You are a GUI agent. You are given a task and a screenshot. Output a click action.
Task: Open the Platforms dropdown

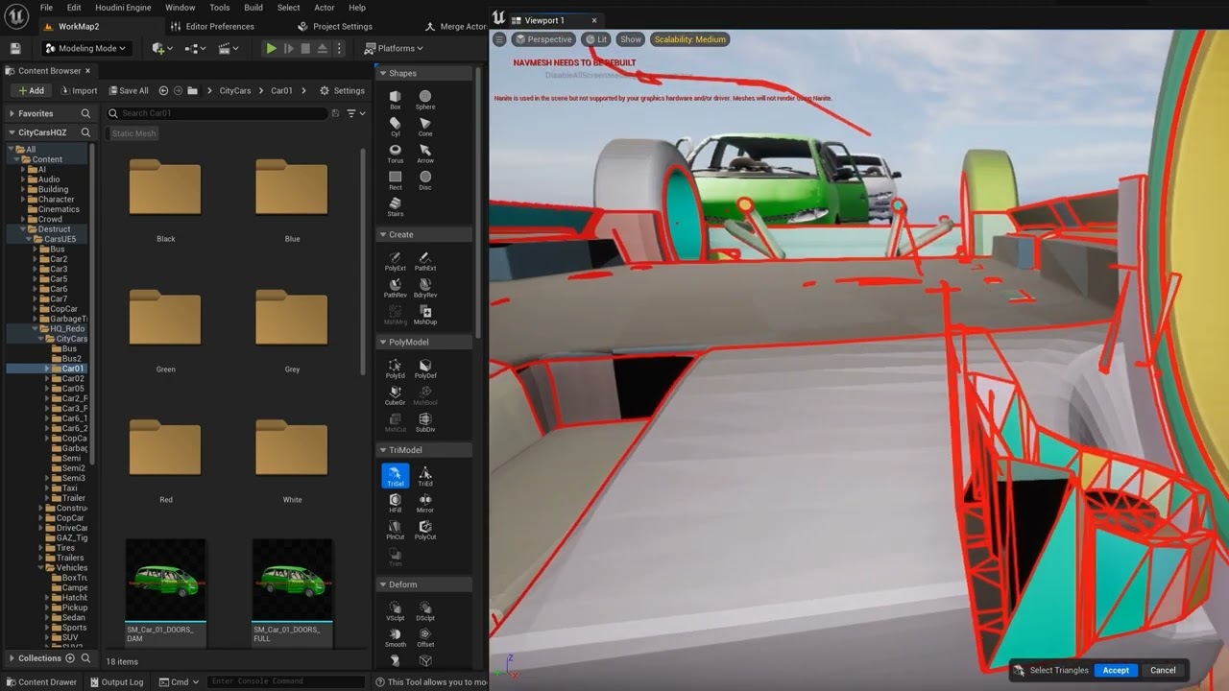(x=395, y=48)
